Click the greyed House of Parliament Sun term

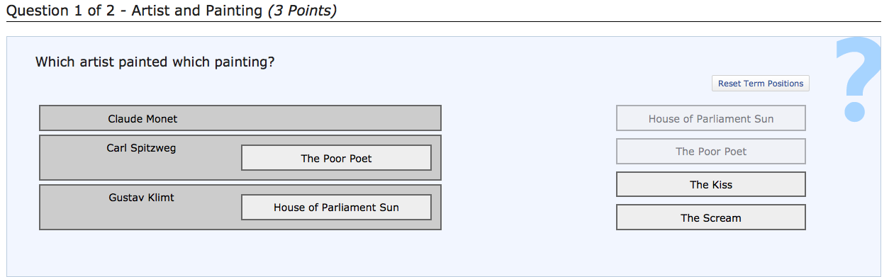click(x=711, y=118)
